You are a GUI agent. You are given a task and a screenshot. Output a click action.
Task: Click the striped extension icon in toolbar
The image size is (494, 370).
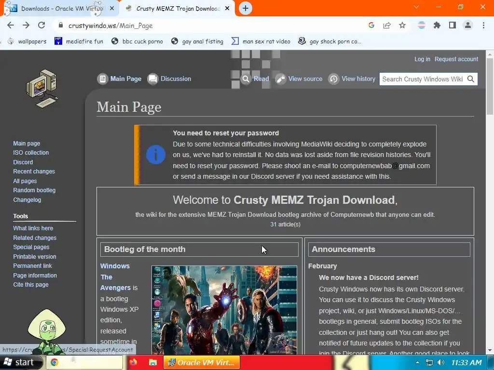422,26
